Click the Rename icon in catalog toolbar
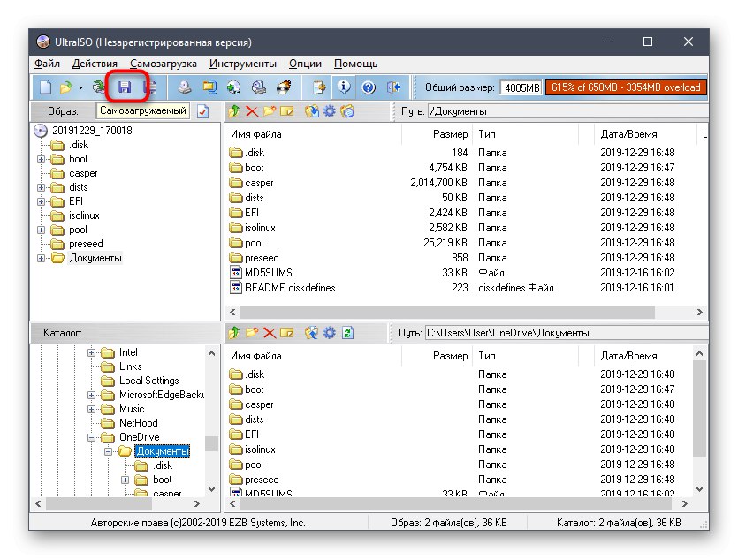 click(x=286, y=333)
